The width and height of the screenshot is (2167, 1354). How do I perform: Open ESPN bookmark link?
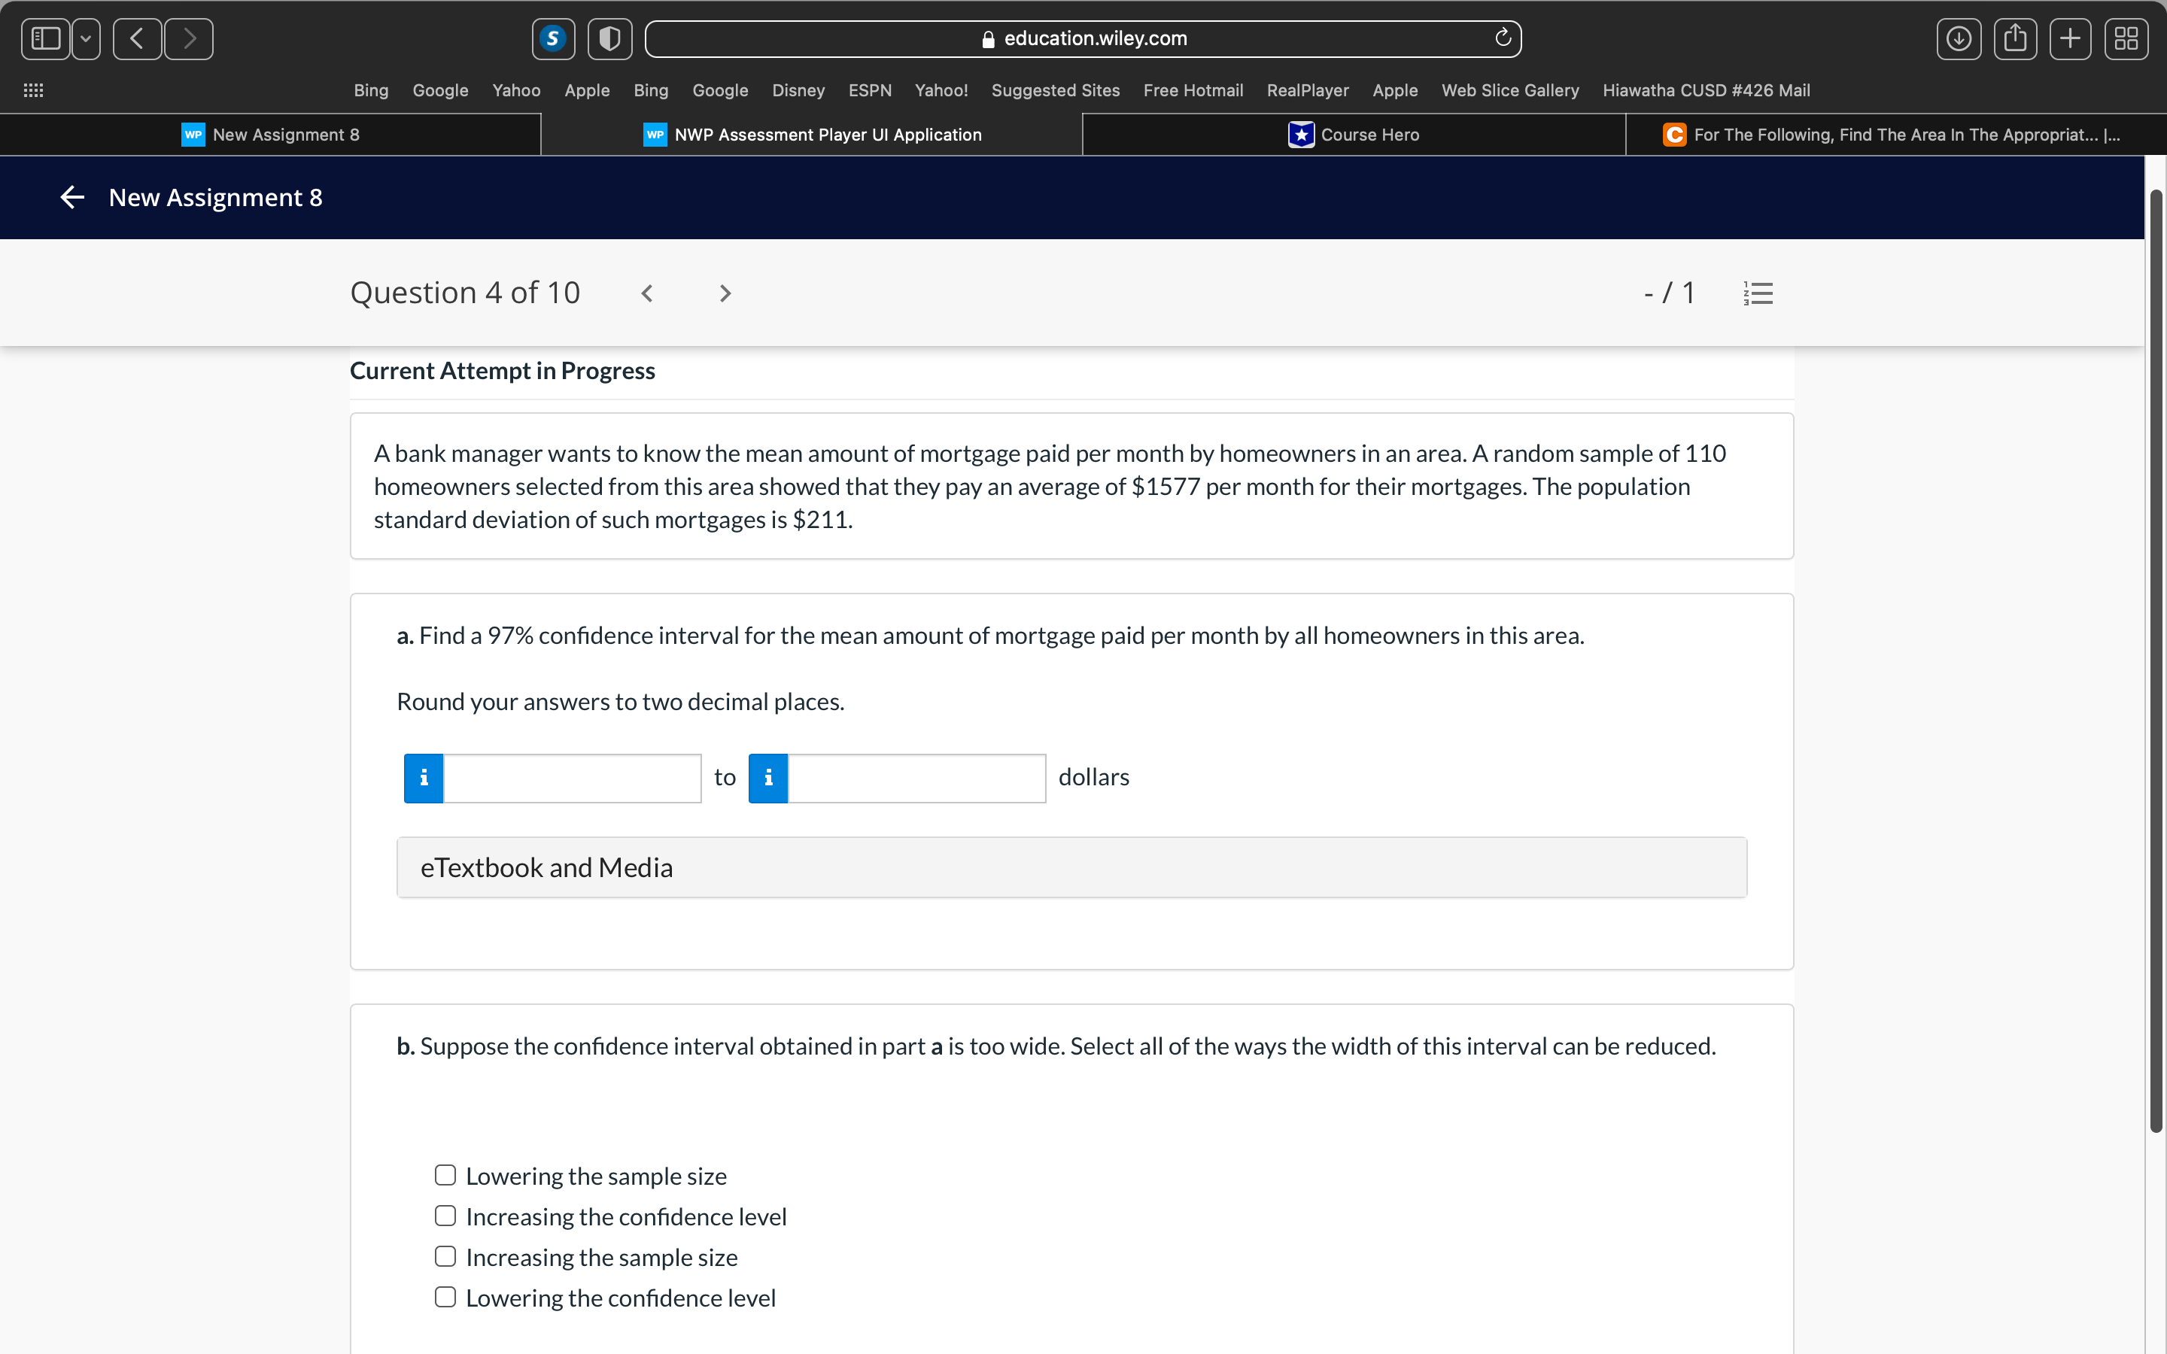[870, 90]
